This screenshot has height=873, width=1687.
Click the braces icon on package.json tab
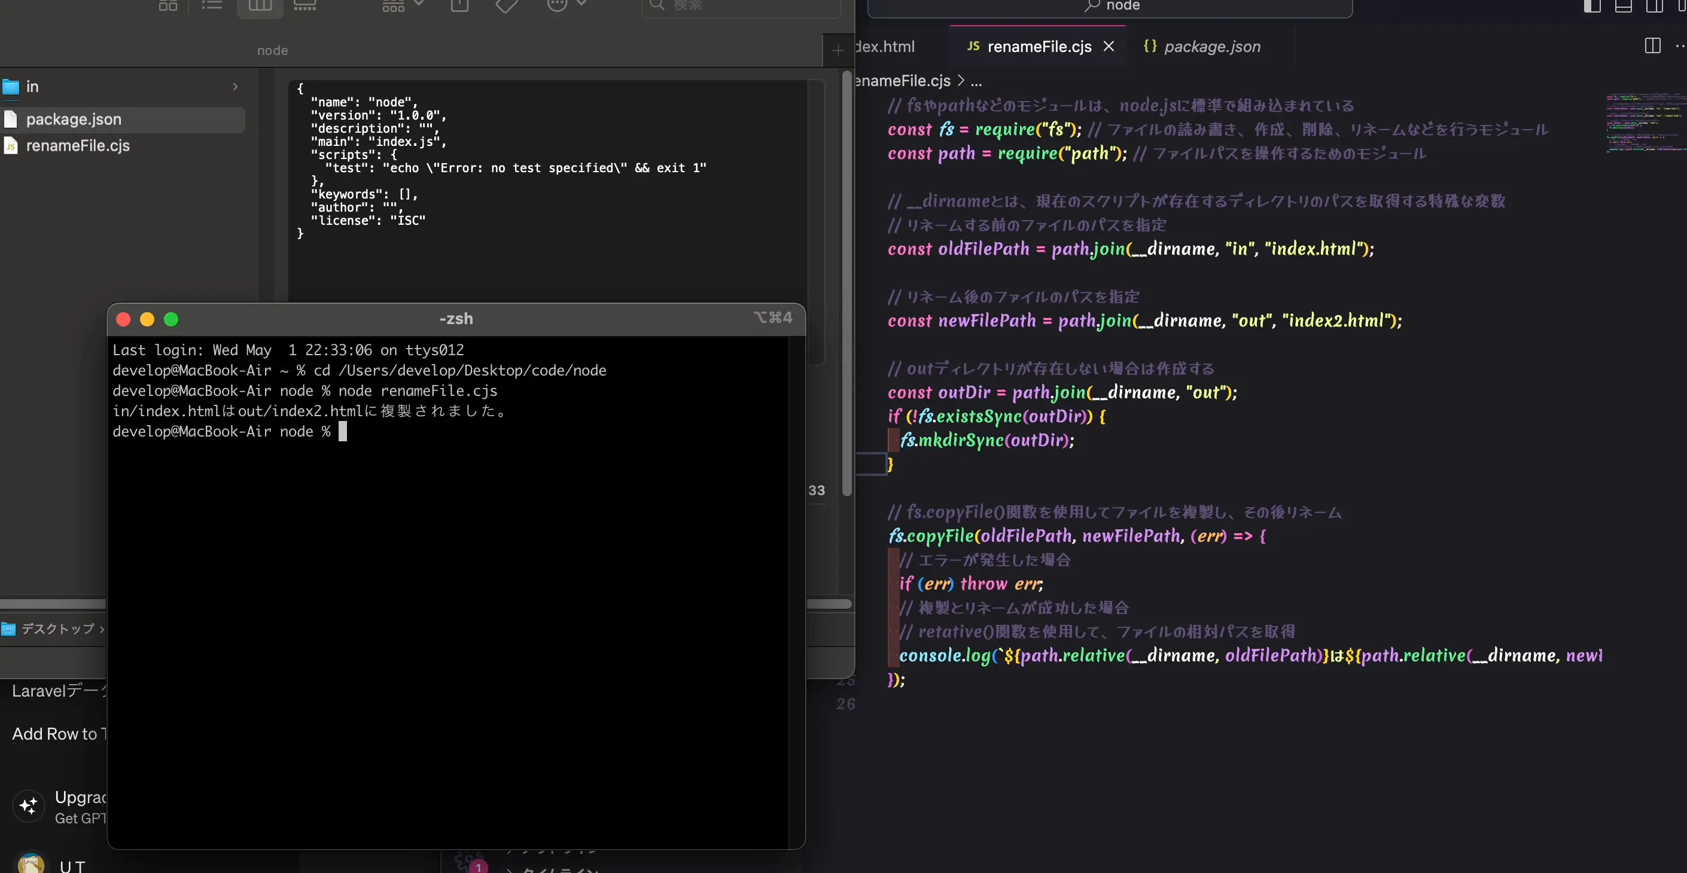pyautogui.click(x=1150, y=46)
